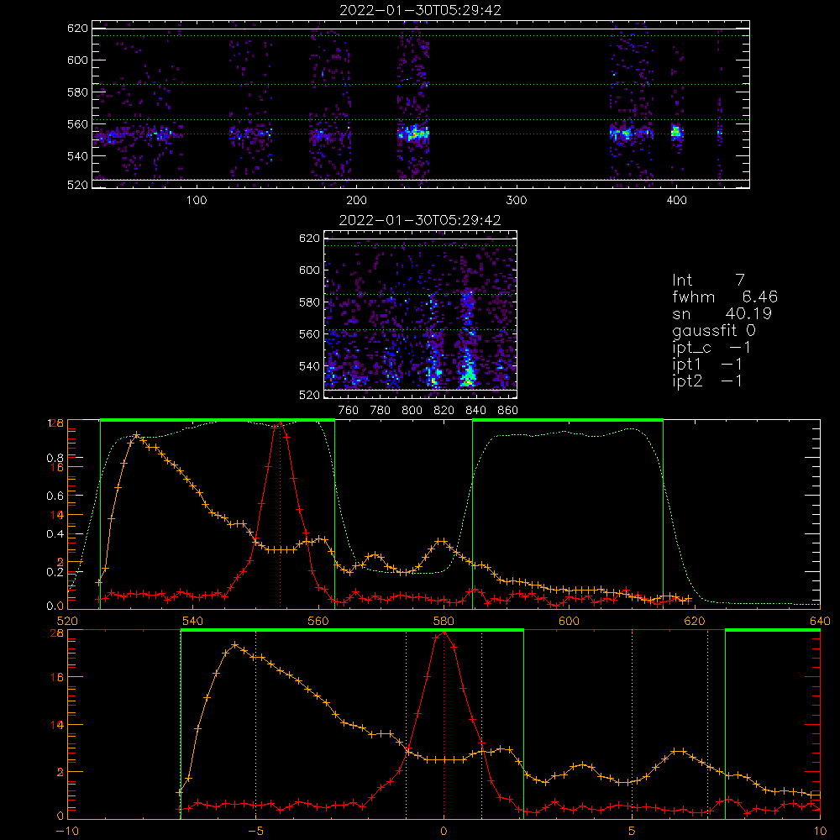Click the middle spectrogram title timestamp
Screen dimensions: 840x840
click(x=421, y=220)
